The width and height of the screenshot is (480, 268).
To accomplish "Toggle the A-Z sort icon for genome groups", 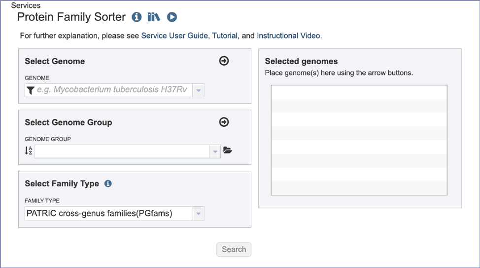I will pyautogui.click(x=29, y=151).
